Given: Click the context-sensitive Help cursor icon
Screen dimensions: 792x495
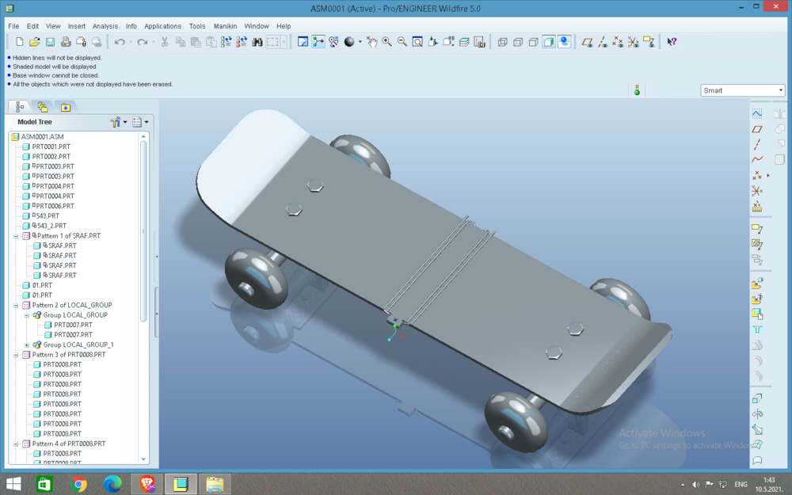Looking at the screenshot, I should point(672,42).
